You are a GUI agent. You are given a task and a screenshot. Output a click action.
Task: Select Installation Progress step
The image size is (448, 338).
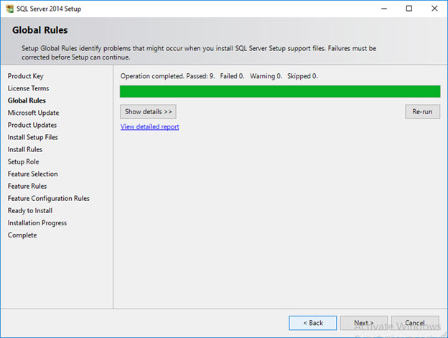point(37,223)
